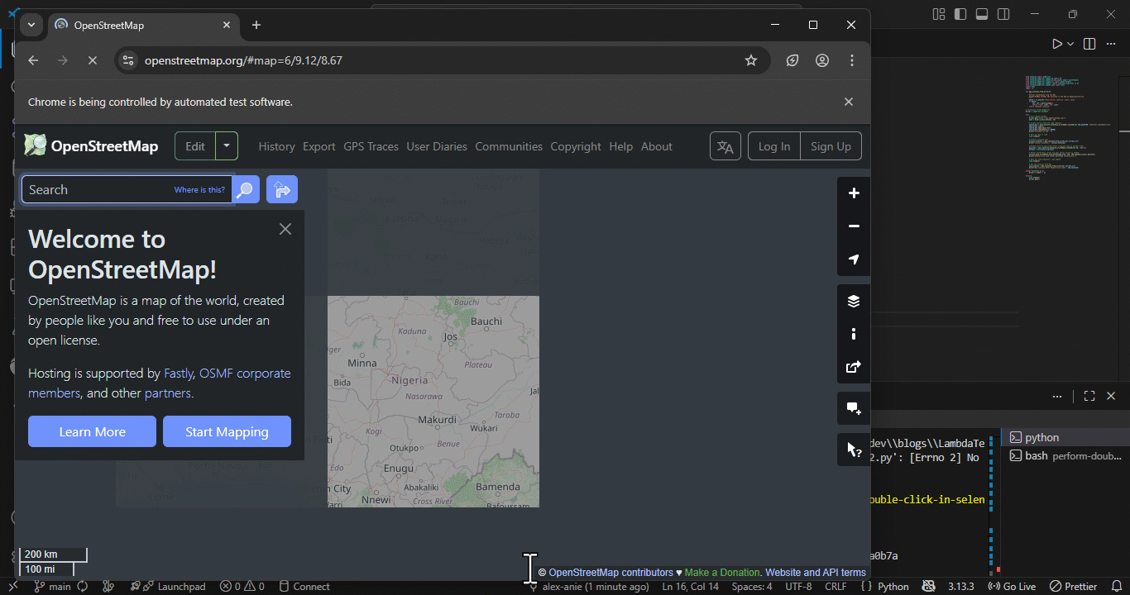Screen dimensions: 1130x595
Task: Zoom out of the map
Action: pos(854,226)
